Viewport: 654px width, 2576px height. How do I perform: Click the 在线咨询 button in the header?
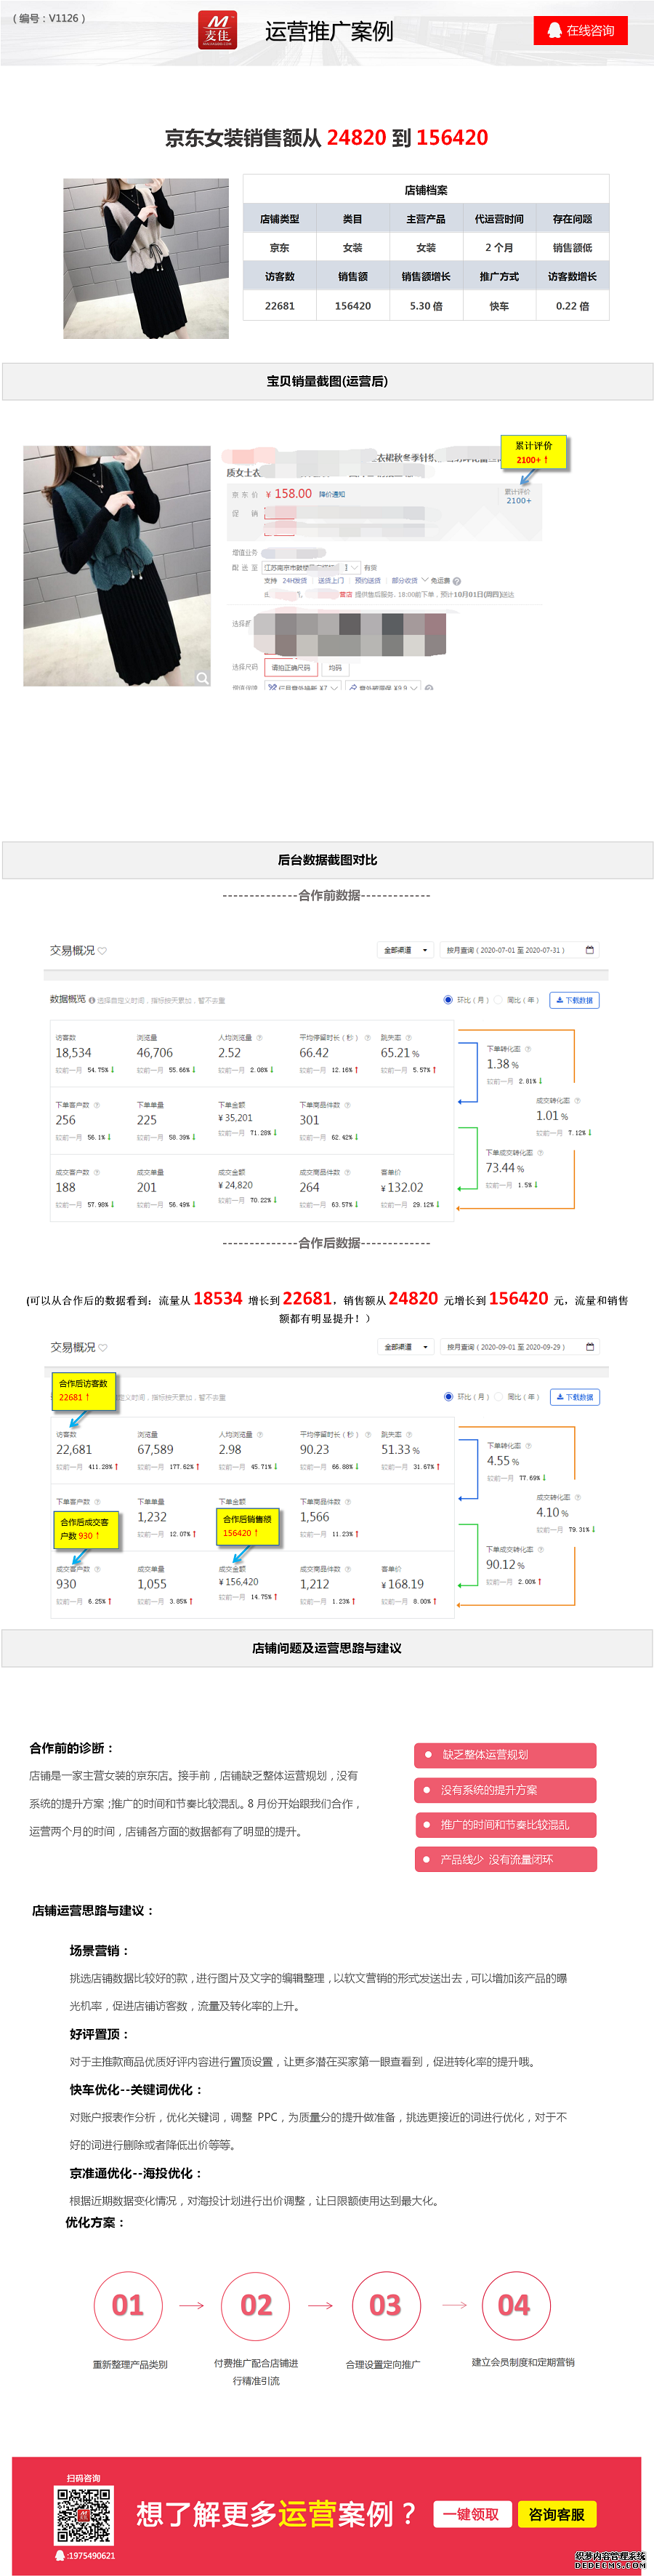click(581, 31)
